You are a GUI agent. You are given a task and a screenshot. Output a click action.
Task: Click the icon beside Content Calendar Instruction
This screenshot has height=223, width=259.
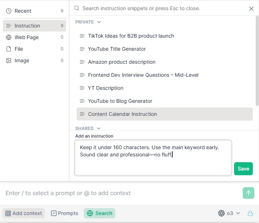pyautogui.click(x=82, y=114)
